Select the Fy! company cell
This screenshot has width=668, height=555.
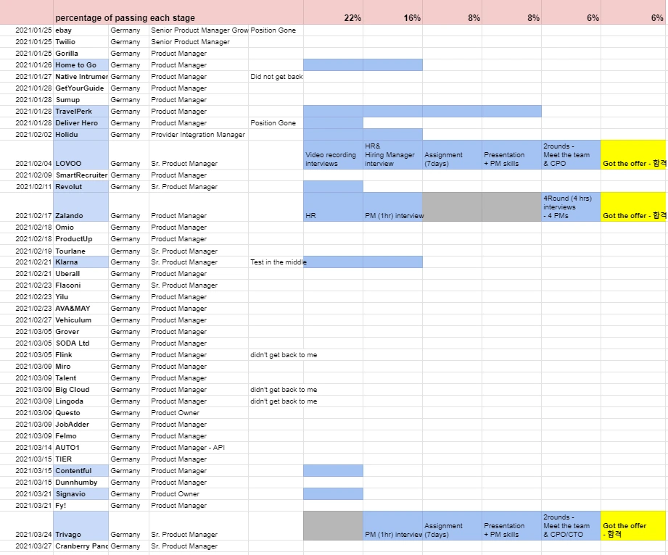81,505
